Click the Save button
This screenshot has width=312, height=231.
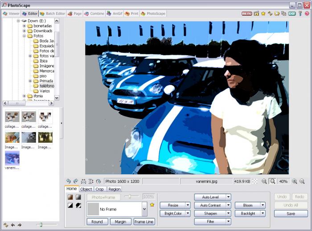pos(291,214)
